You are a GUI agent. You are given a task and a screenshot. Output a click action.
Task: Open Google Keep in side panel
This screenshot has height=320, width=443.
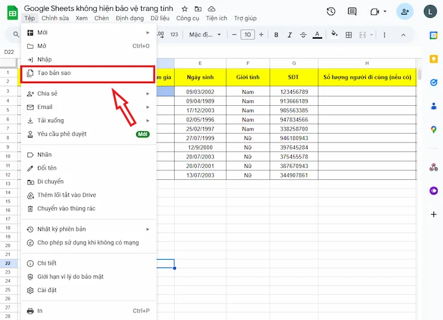coord(434,59)
